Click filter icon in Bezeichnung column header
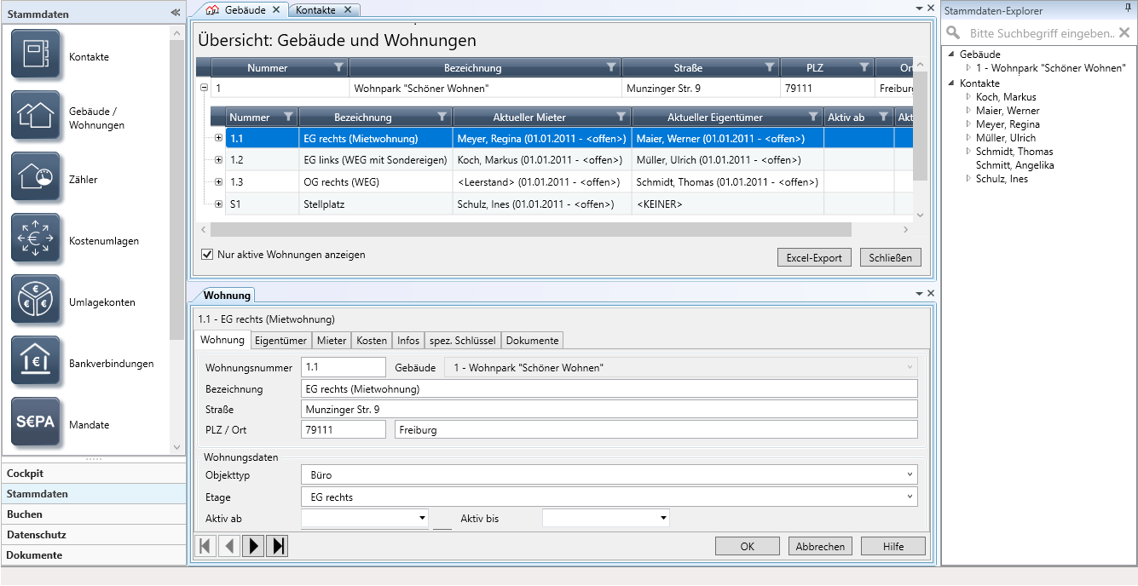Viewport: 1138px width, 586px height. [610, 67]
